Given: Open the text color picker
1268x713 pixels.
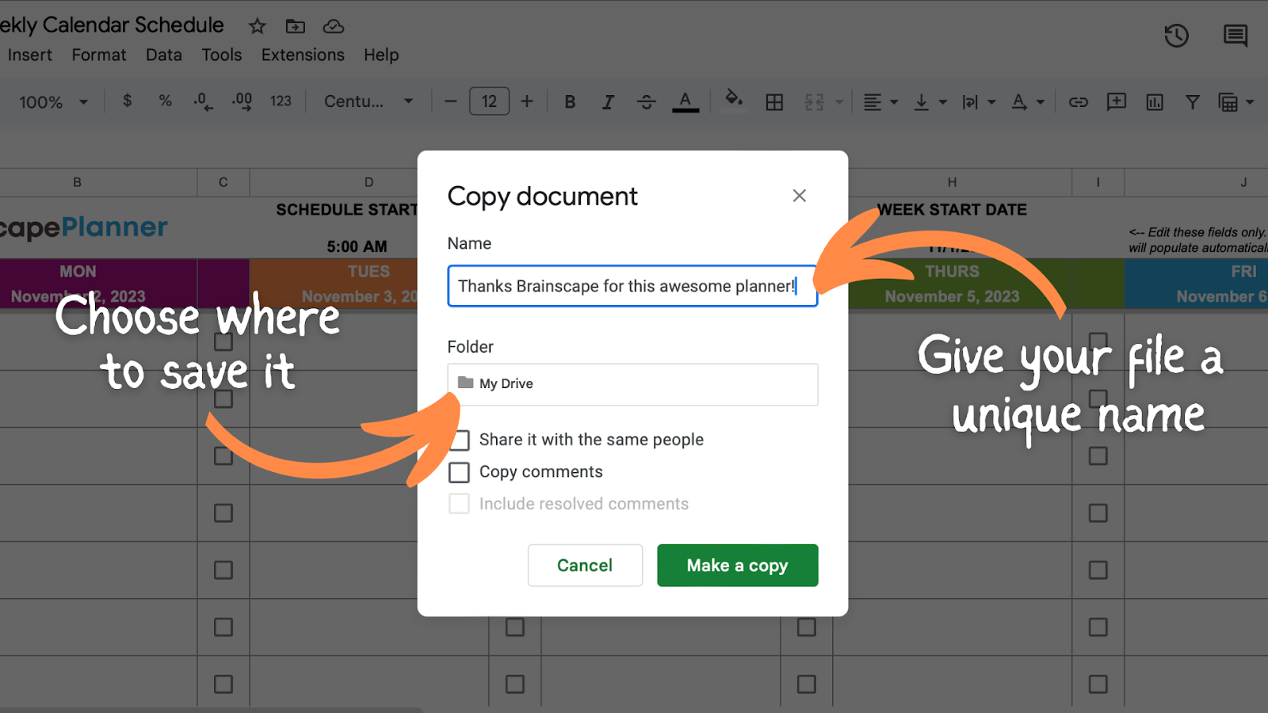Looking at the screenshot, I should (686, 101).
